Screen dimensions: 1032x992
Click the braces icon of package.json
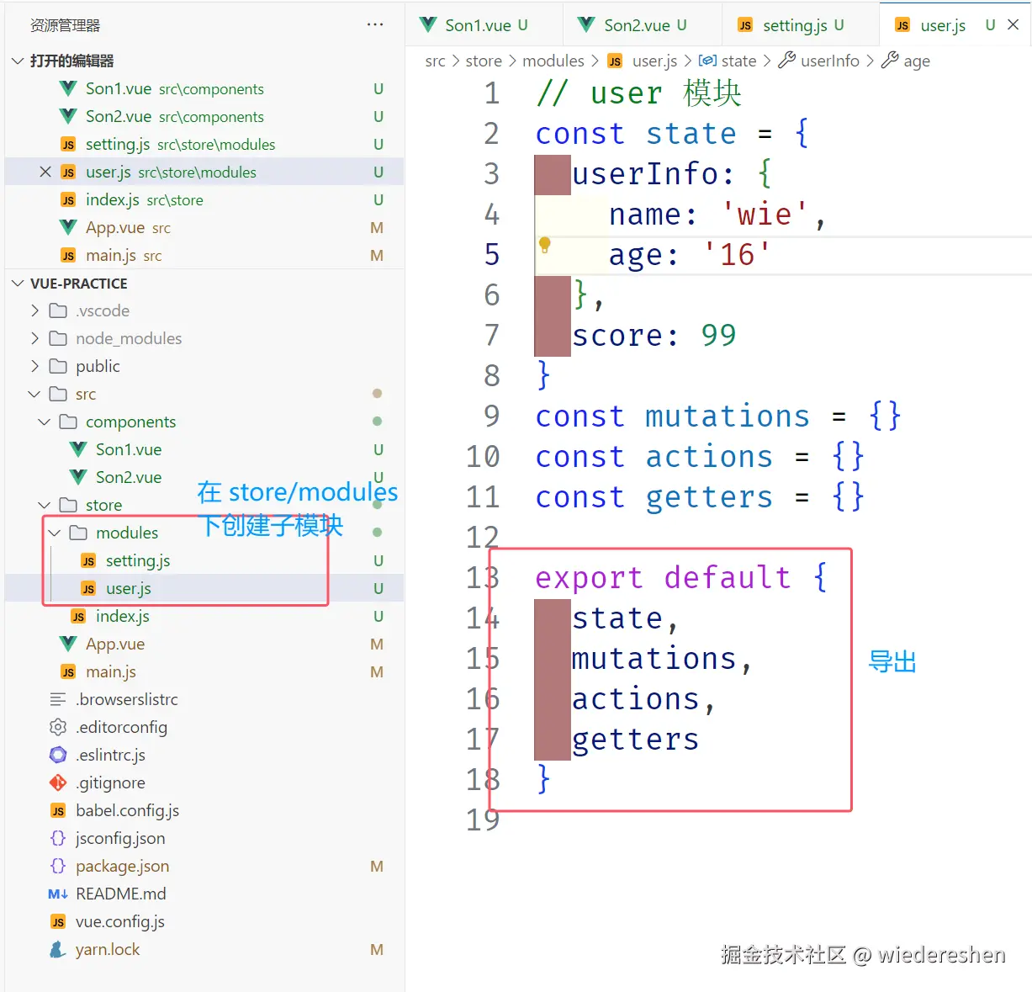pyautogui.click(x=58, y=866)
